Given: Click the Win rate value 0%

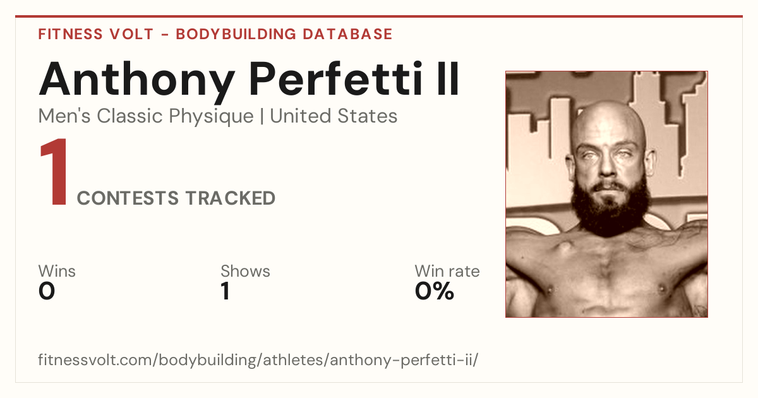Looking at the screenshot, I should tap(434, 291).
